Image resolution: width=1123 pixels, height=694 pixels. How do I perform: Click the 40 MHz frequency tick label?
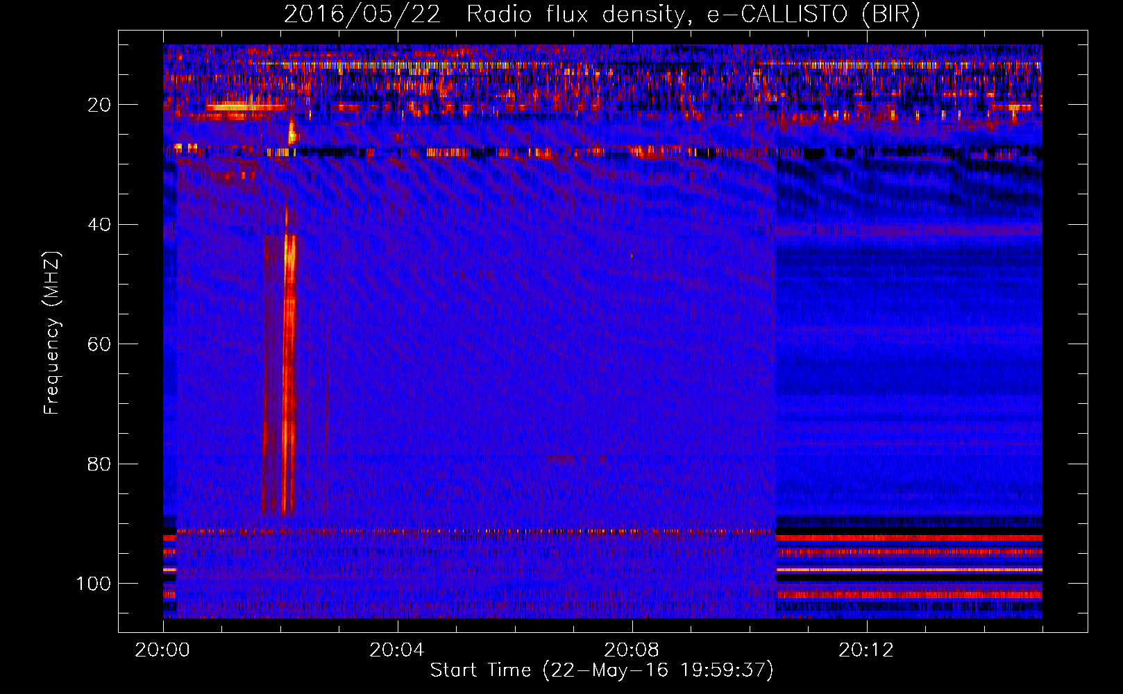pyautogui.click(x=100, y=224)
